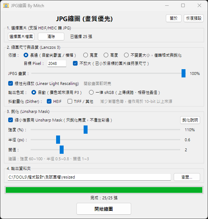Click the 建議 sharpening recommendation text
The height and width of the screenshot is (219, 208).
point(49,159)
